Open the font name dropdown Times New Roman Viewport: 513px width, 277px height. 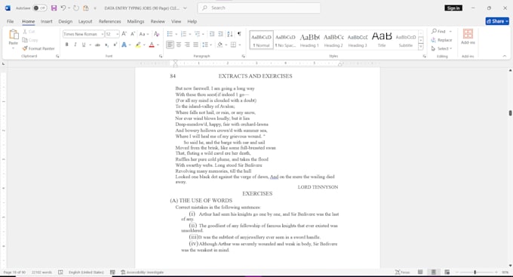103,34
